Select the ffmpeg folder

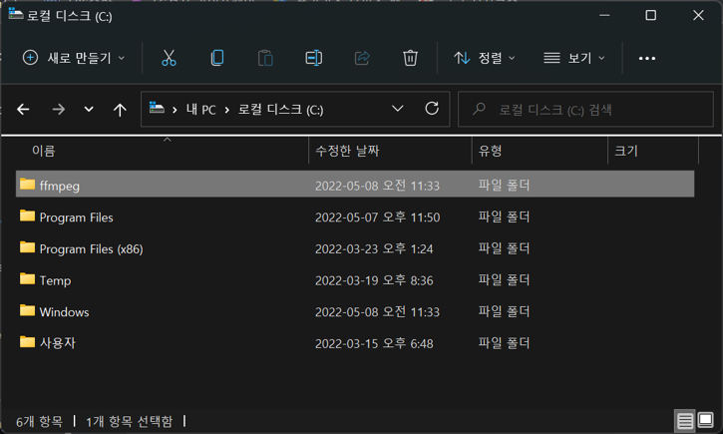click(355, 184)
